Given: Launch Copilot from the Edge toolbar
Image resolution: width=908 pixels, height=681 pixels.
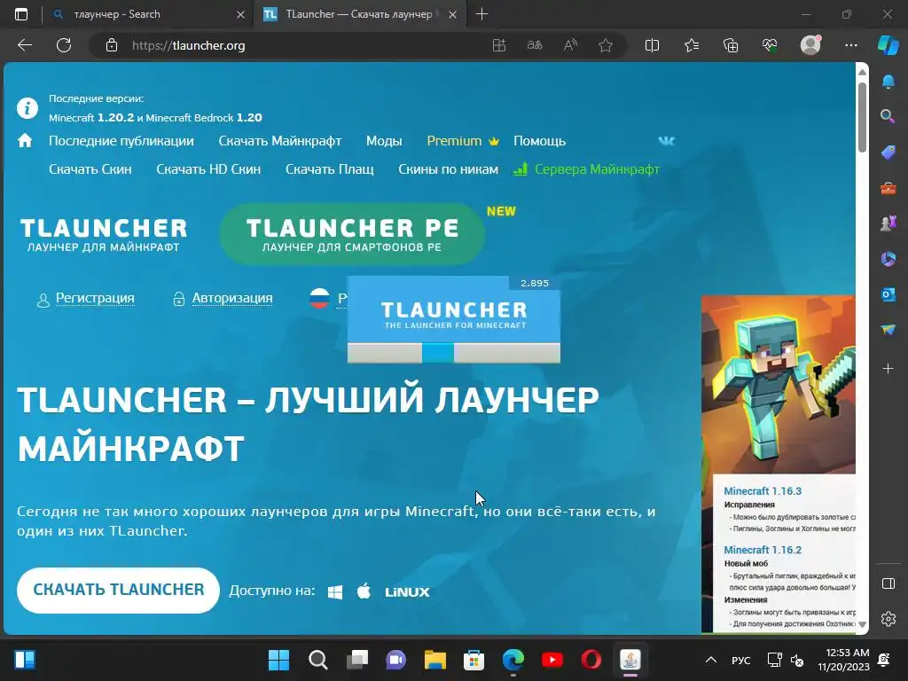Looking at the screenshot, I should pos(888,45).
